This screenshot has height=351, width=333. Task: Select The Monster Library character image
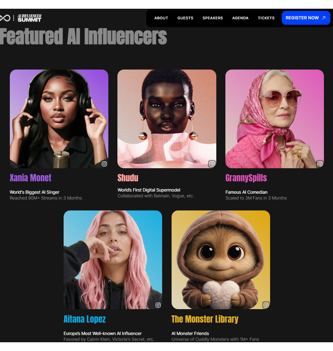click(221, 260)
